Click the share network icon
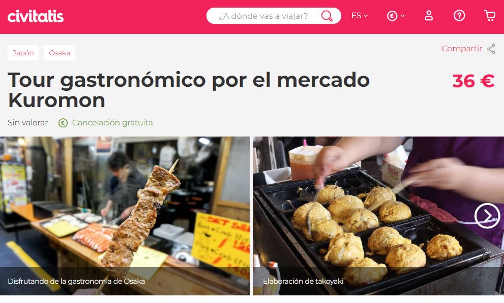 [x=491, y=49]
